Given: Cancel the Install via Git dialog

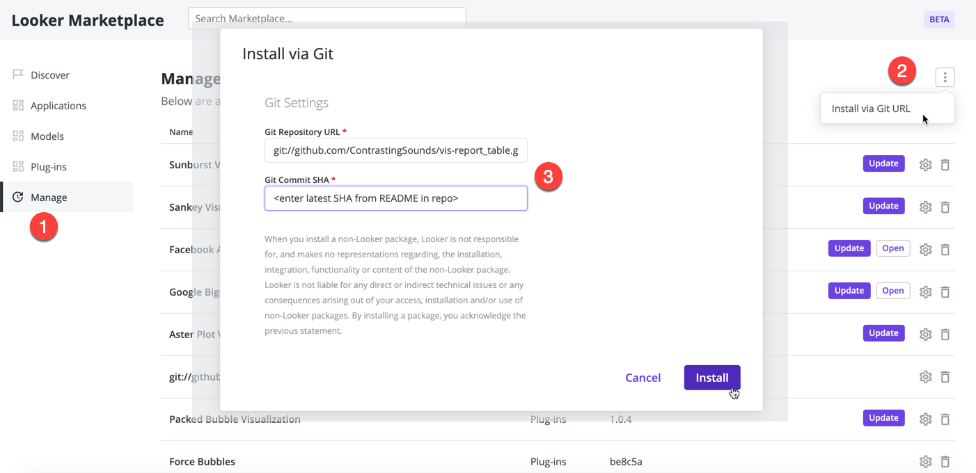Looking at the screenshot, I should click(x=643, y=378).
